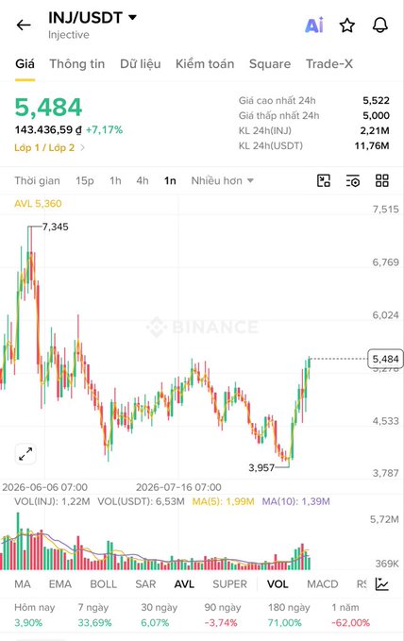Image resolution: width=404 pixels, height=641 pixels.
Task: Click the MA(5): 1,99M volume label
Action: pyautogui.click(x=224, y=501)
